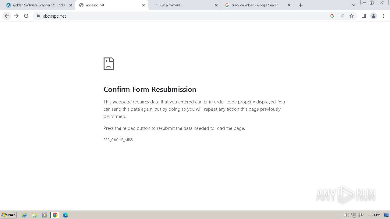Select the ERR_CACHE_MISS error code text
Screen dimensions: 390x219
(118, 140)
